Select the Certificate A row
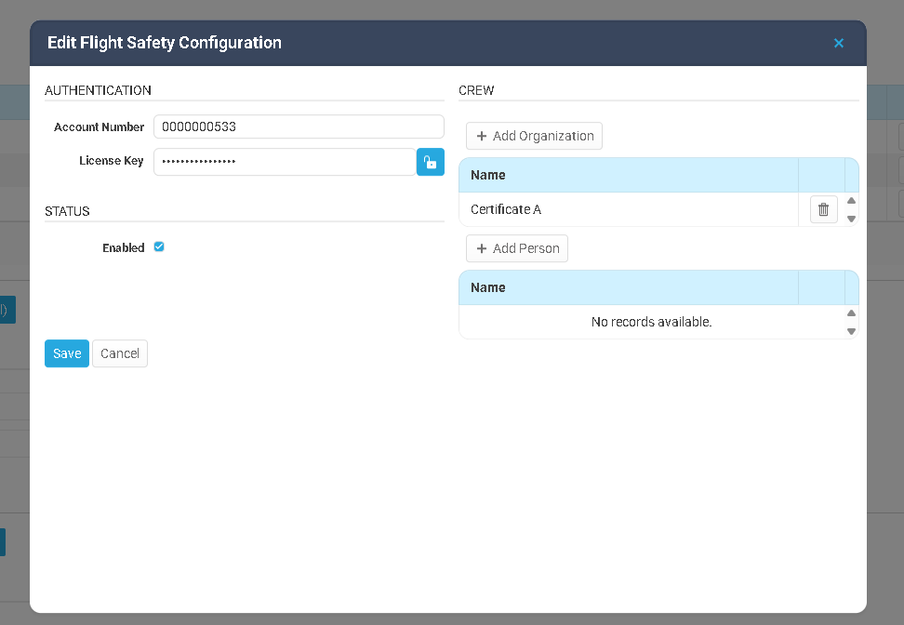The height and width of the screenshot is (625, 904). [628, 209]
